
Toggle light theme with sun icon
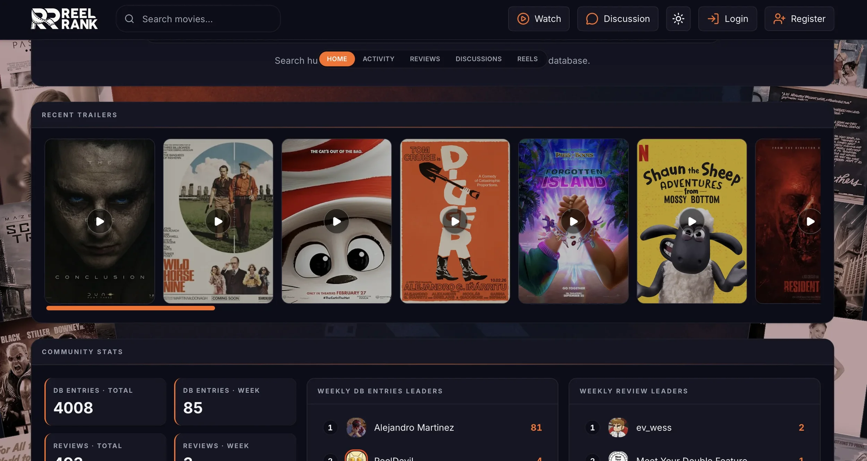[x=678, y=19]
